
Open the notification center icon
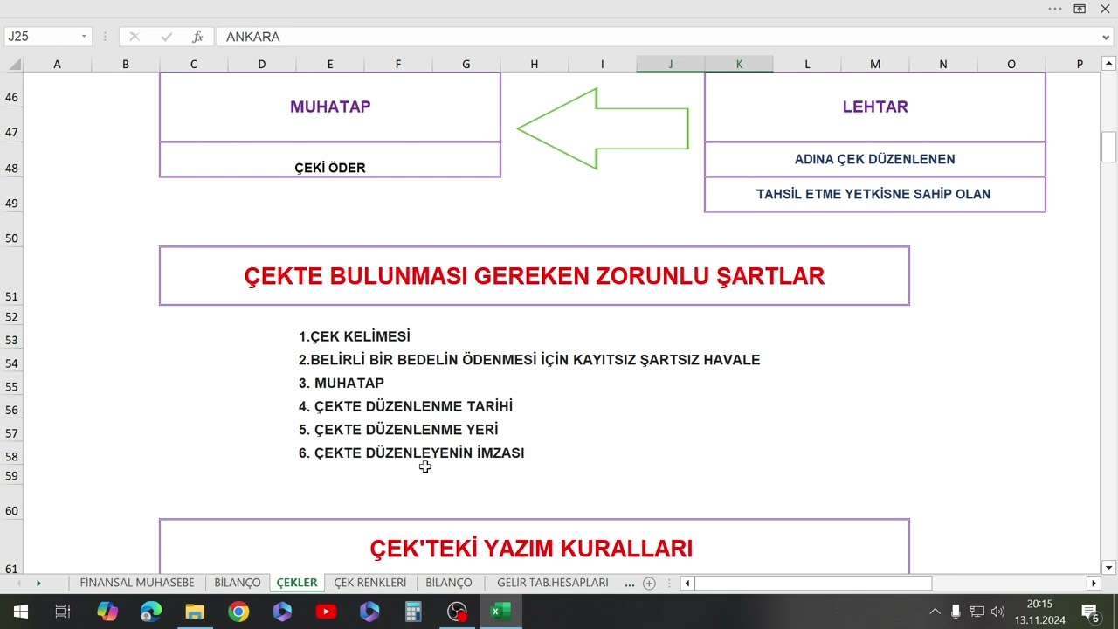pos(1090,612)
